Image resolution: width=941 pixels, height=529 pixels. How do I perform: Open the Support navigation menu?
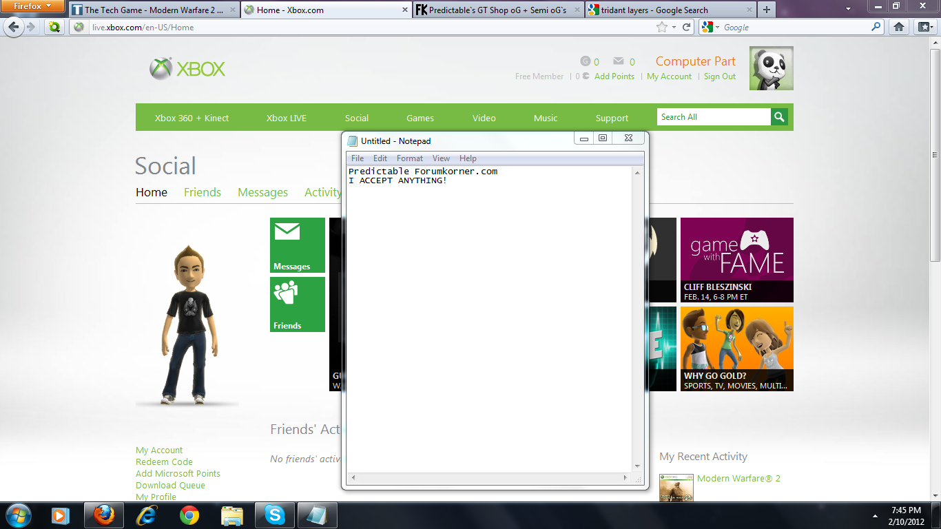click(612, 118)
